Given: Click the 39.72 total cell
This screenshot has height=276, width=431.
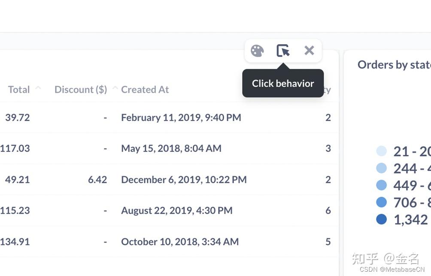Looking at the screenshot, I should click(18, 118).
